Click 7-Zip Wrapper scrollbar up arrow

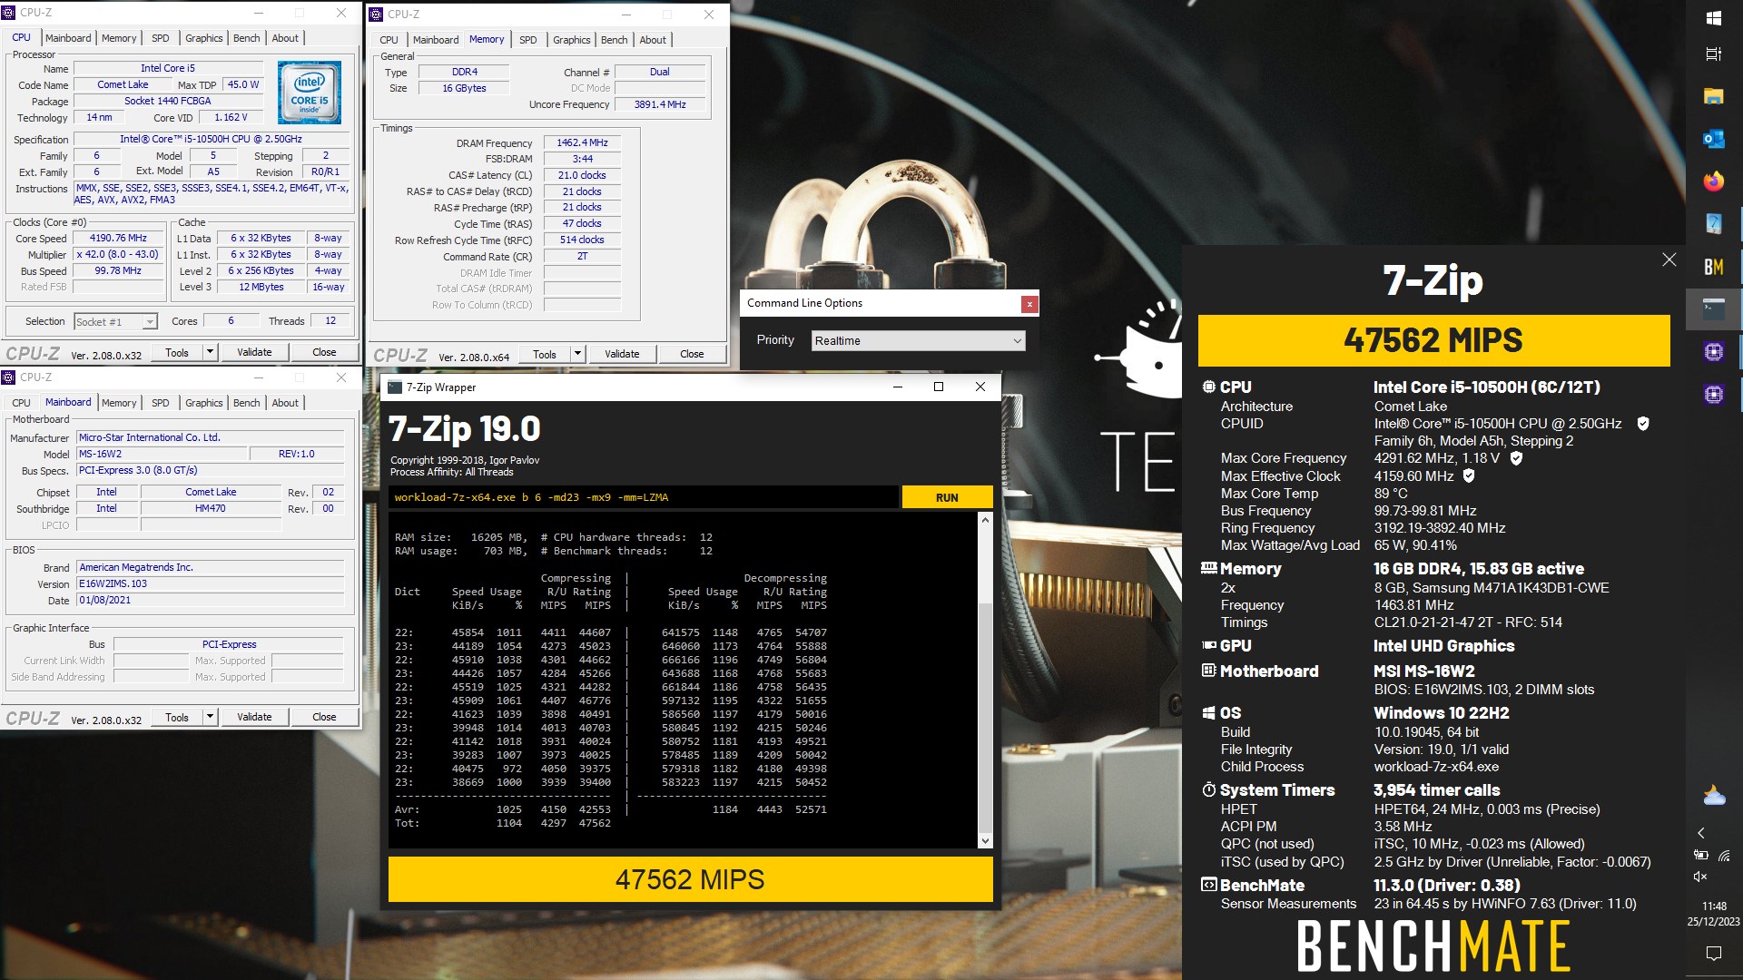(x=985, y=520)
